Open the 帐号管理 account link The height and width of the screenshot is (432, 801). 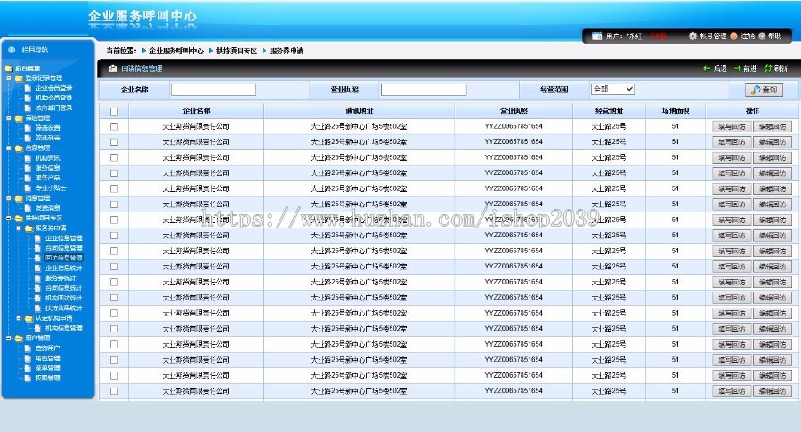point(713,36)
